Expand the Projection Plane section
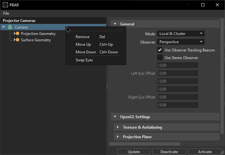This screenshot has width=225, height=155. tap(118, 137)
